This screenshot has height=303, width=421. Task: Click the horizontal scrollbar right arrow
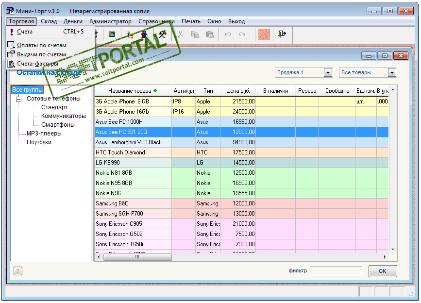[x=385, y=257]
